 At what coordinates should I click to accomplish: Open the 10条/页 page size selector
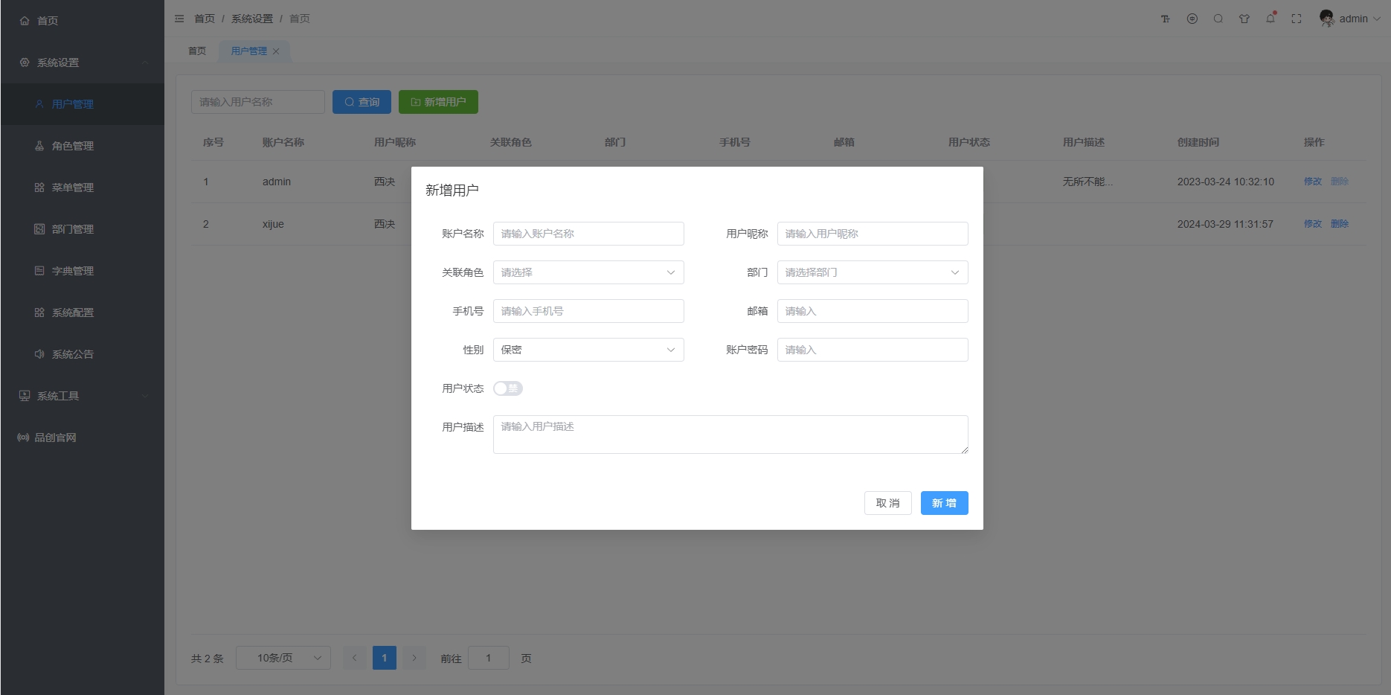[283, 658]
